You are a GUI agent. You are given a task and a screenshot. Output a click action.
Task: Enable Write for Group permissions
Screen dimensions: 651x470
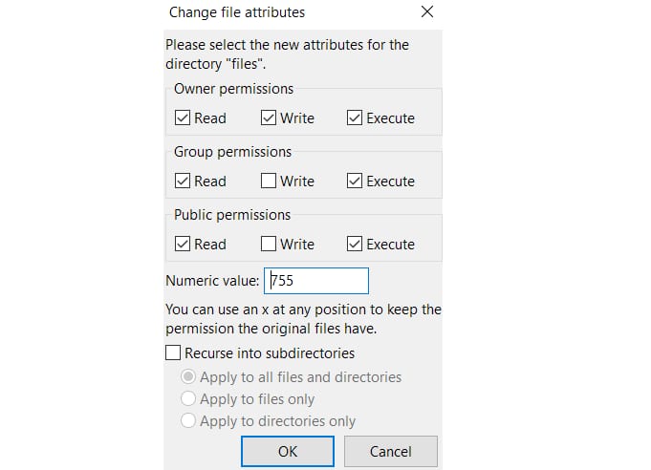click(269, 182)
